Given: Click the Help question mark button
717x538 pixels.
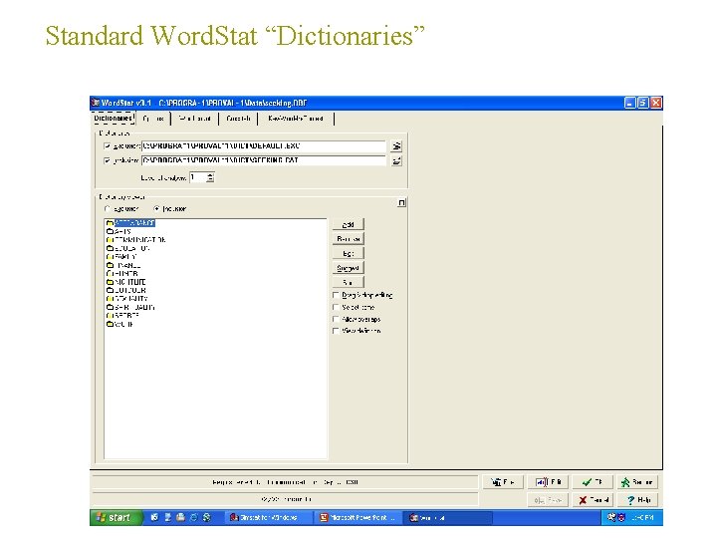Looking at the screenshot, I should click(638, 499).
